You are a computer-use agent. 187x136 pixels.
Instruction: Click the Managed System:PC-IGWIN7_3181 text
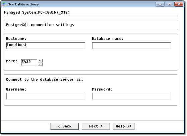pos(37,12)
